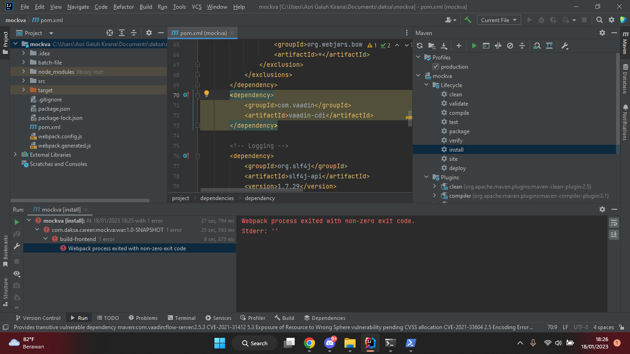Open Maven Settings wrench icon
Image resolution: width=630 pixels, height=354 pixels.
(565, 46)
